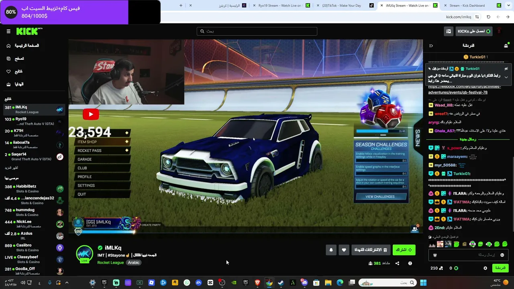Open the stream info icon

[x=410, y=263]
